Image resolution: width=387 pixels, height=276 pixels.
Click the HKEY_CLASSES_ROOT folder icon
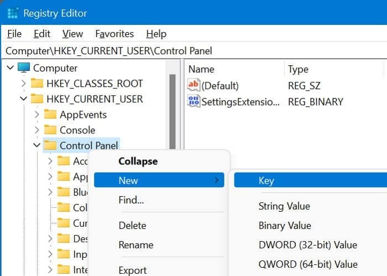(37, 83)
